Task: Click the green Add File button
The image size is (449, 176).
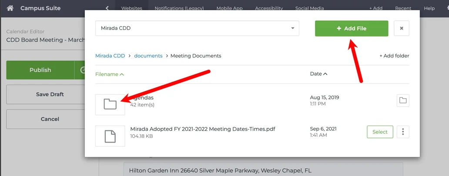Action: tap(351, 28)
